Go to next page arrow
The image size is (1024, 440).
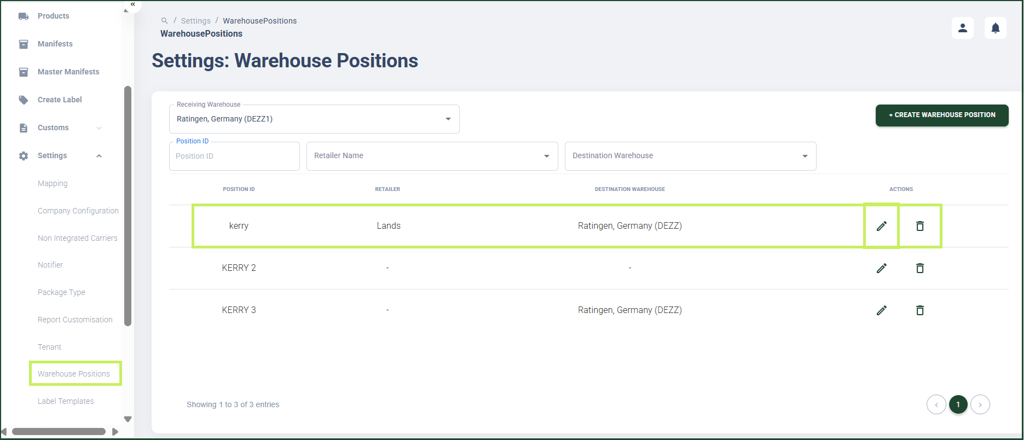click(x=980, y=405)
